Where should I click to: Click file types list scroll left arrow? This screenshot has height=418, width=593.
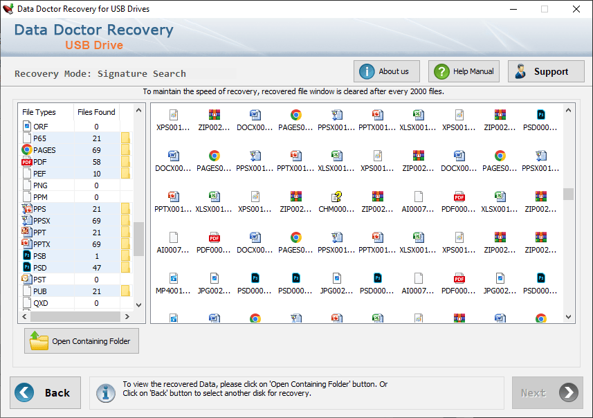click(25, 317)
